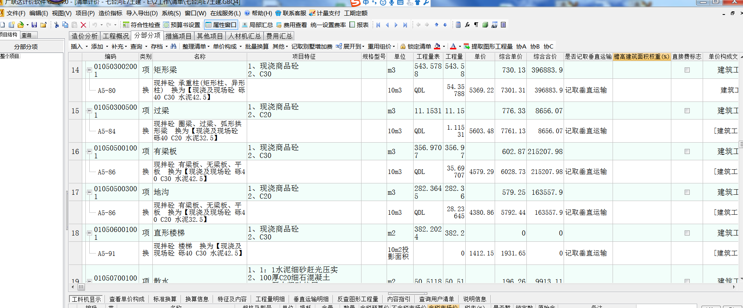743x308 pixels.
Task: Click the scissors Cut icon
Action: click(56, 25)
